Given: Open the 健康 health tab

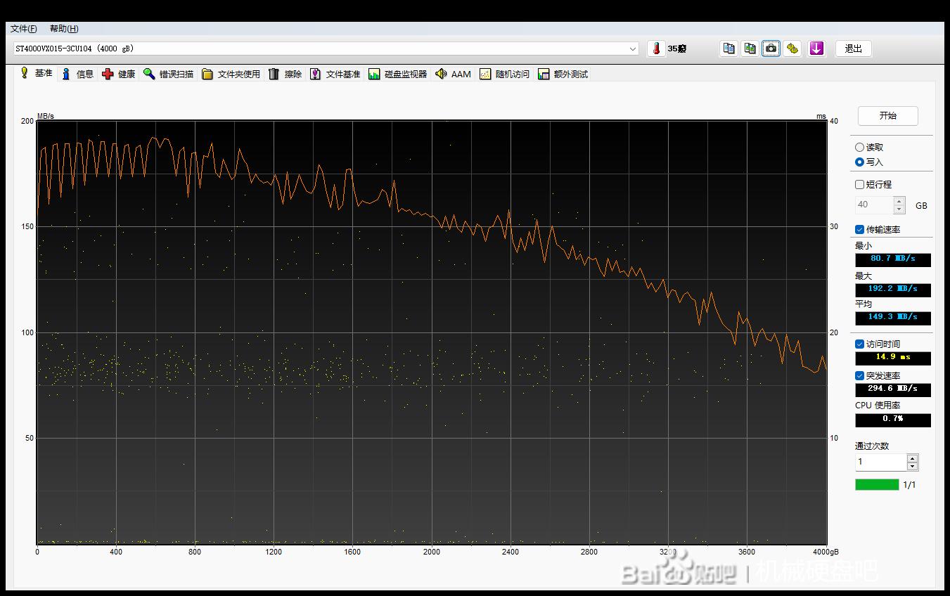Looking at the screenshot, I should click(119, 74).
